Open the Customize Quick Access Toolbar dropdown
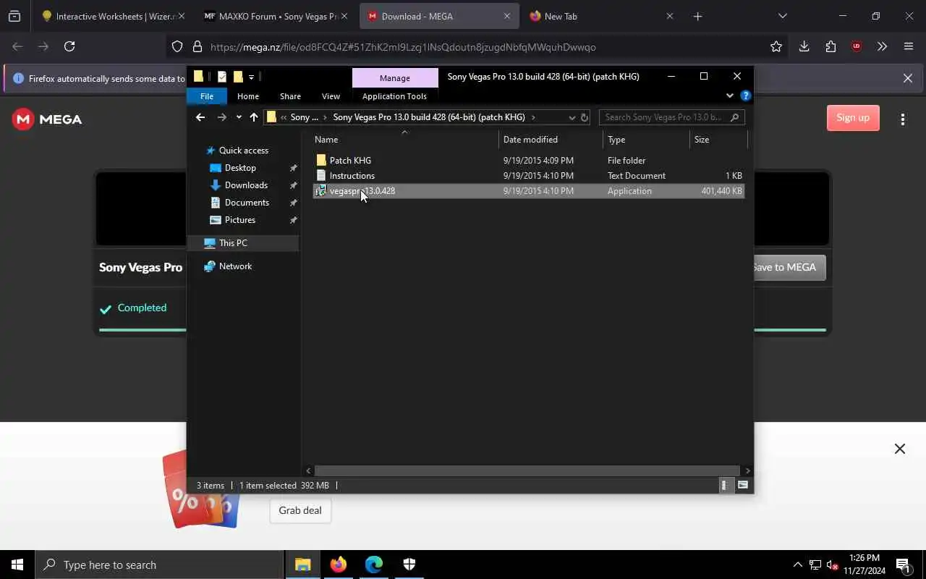The height and width of the screenshot is (579, 926). 252,77
